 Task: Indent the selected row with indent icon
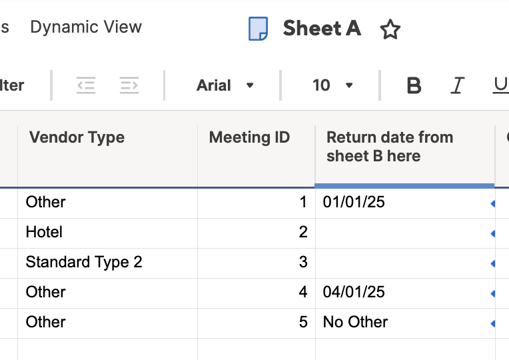129,85
